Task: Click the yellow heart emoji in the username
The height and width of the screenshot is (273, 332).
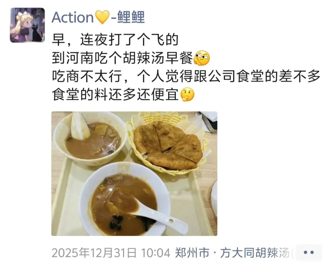Action: [103, 17]
